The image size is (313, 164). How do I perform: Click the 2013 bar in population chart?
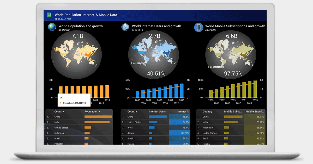click(x=107, y=91)
